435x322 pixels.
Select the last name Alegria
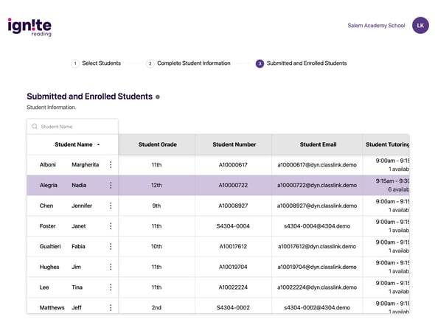click(x=49, y=185)
